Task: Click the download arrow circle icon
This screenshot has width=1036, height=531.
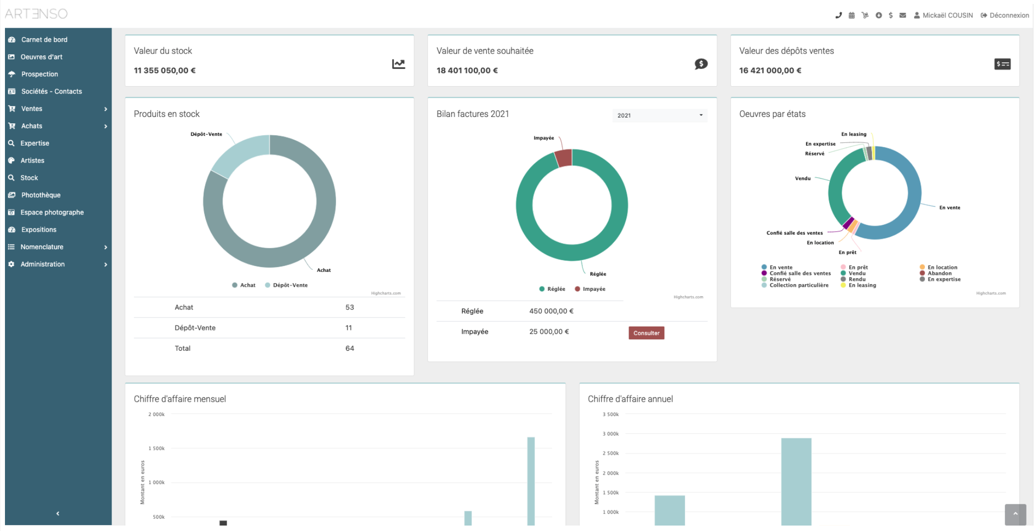Action: pyautogui.click(x=878, y=15)
